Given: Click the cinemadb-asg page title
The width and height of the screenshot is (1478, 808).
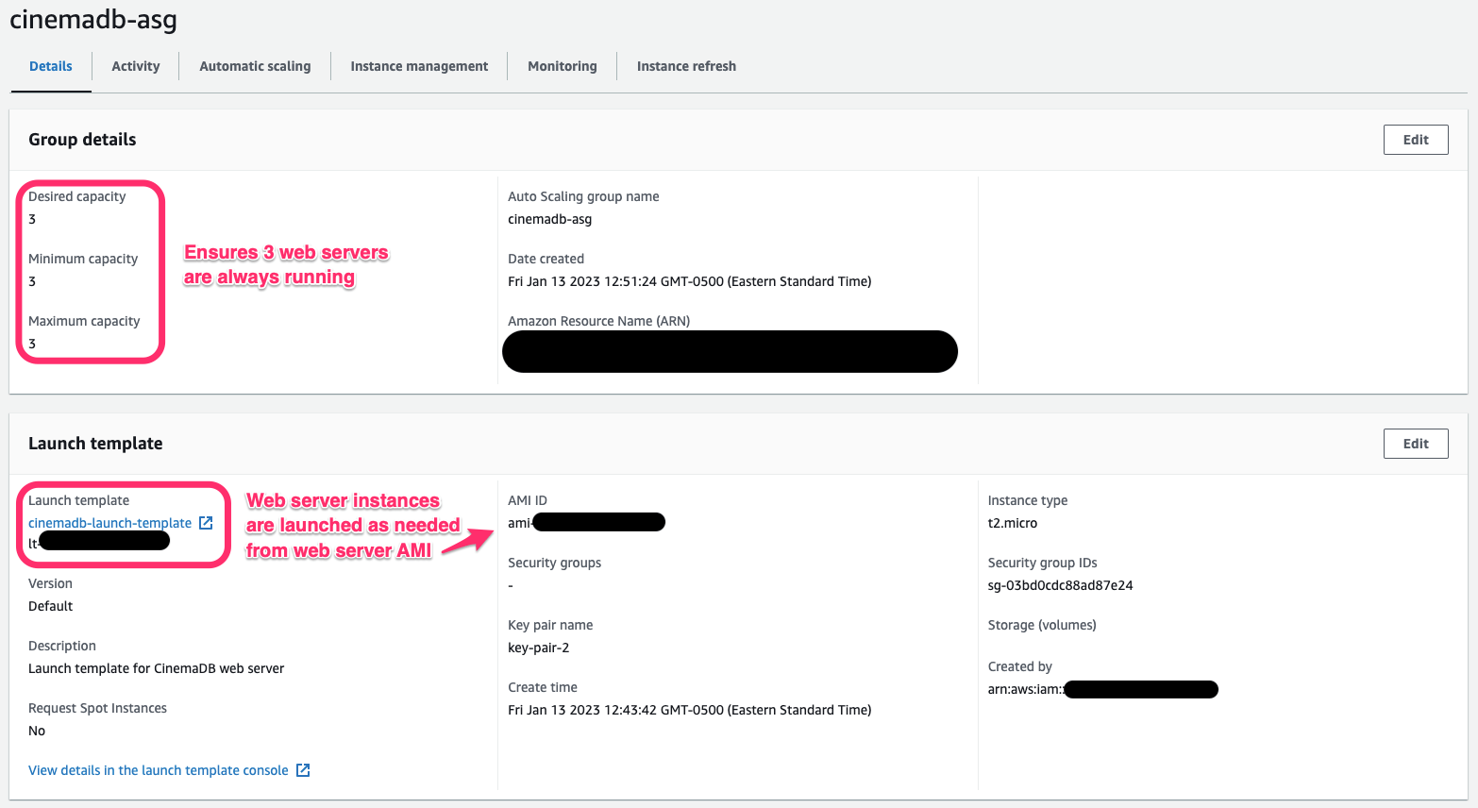Looking at the screenshot, I should pyautogui.click(x=93, y=20).
